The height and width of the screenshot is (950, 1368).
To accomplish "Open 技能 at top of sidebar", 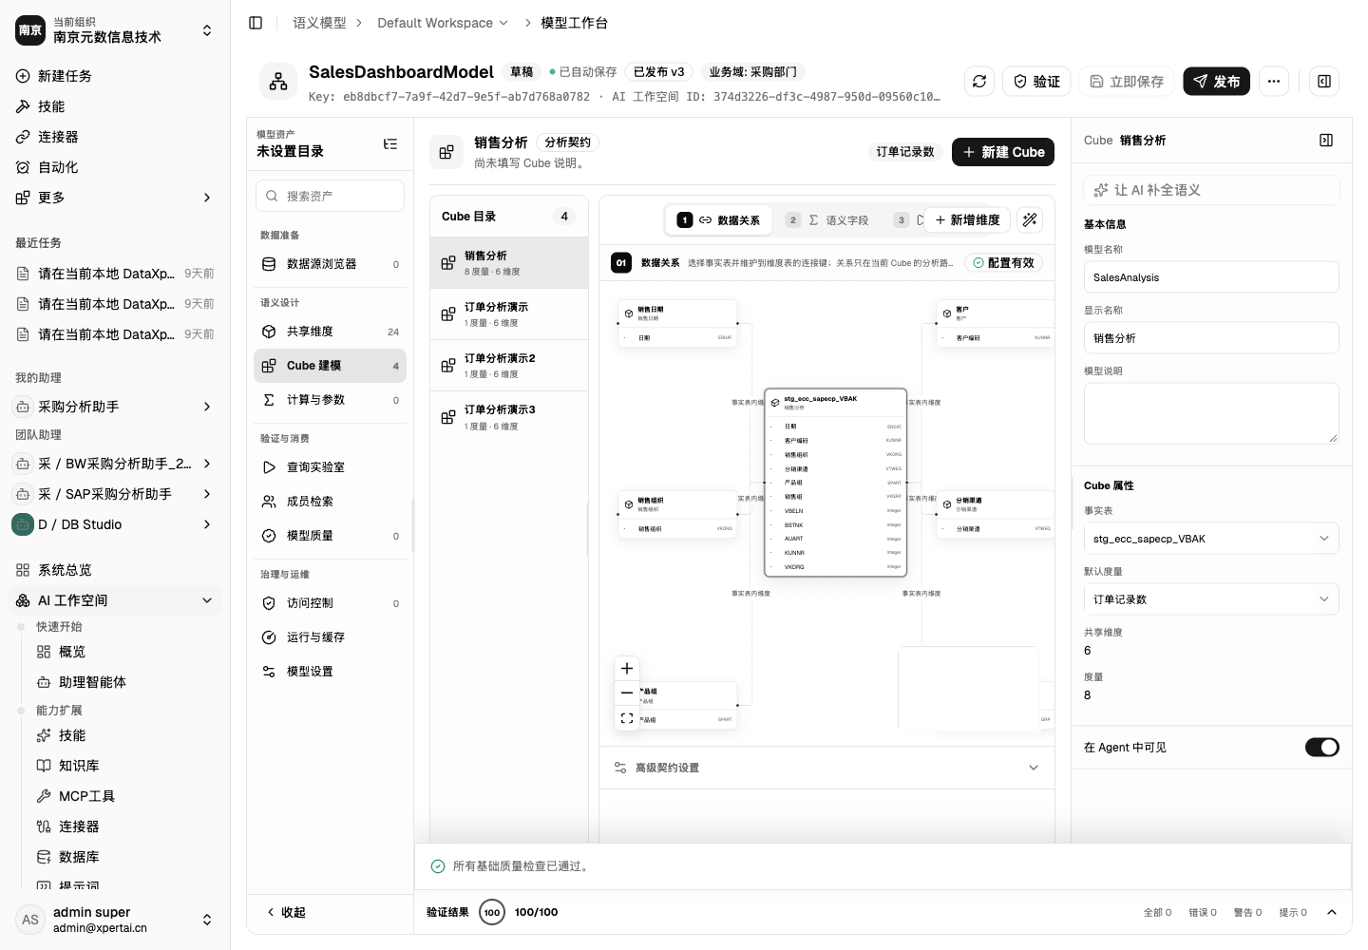I will pos(115,106).
